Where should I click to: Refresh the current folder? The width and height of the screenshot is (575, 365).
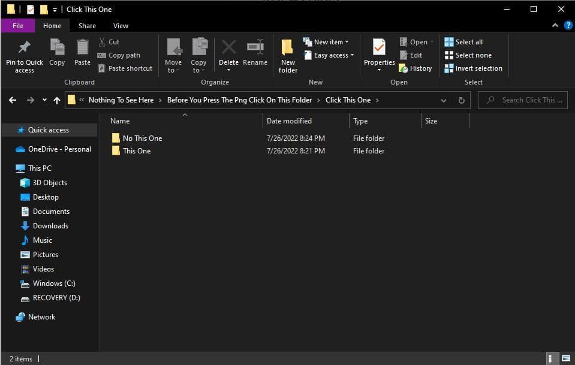tap(461, 100)
